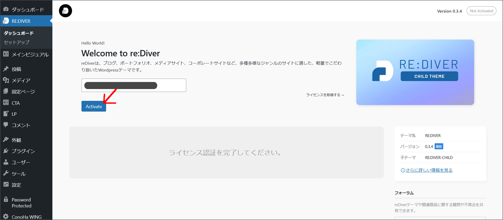Image resolution: width=503 pixels, height=220 pixels.
Task: Click the Posts pushpin icon in sidebar
Action: [6, 69]
